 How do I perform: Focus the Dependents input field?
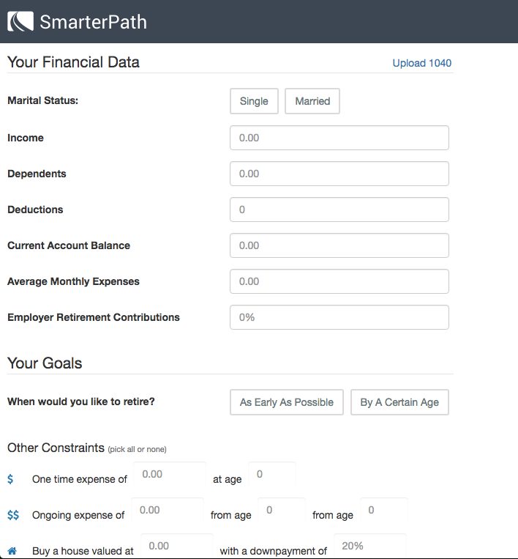(339, 174)
